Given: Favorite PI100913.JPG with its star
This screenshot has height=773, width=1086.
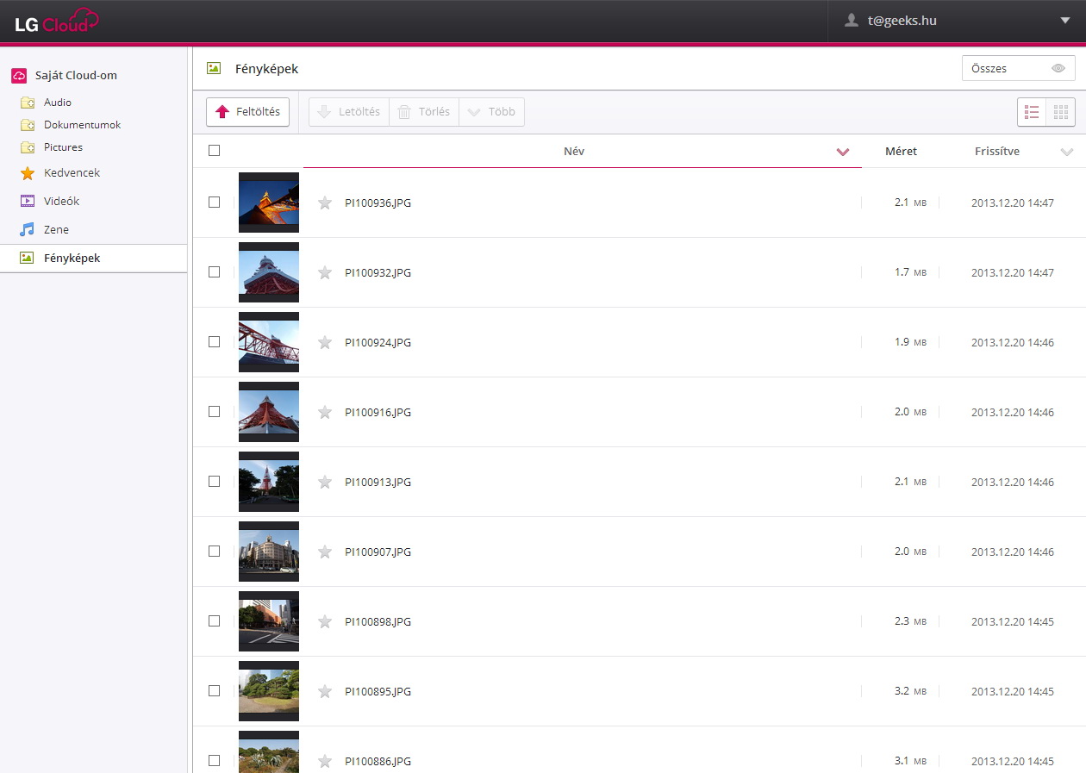Looking at the screenshot, I should (x=325, y=482).
